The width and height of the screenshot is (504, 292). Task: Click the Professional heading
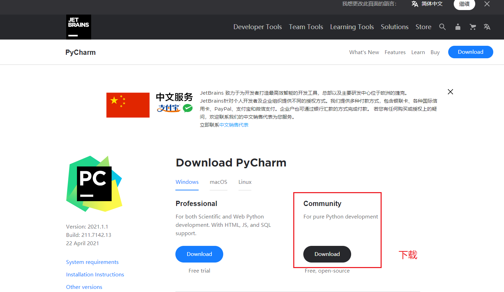click(x=196, y=204)
